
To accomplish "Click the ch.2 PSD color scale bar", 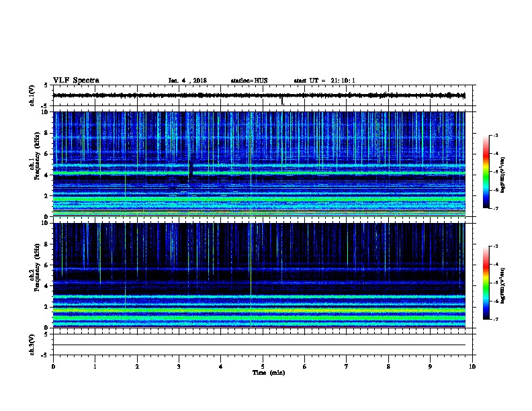I will coord(486,283).
